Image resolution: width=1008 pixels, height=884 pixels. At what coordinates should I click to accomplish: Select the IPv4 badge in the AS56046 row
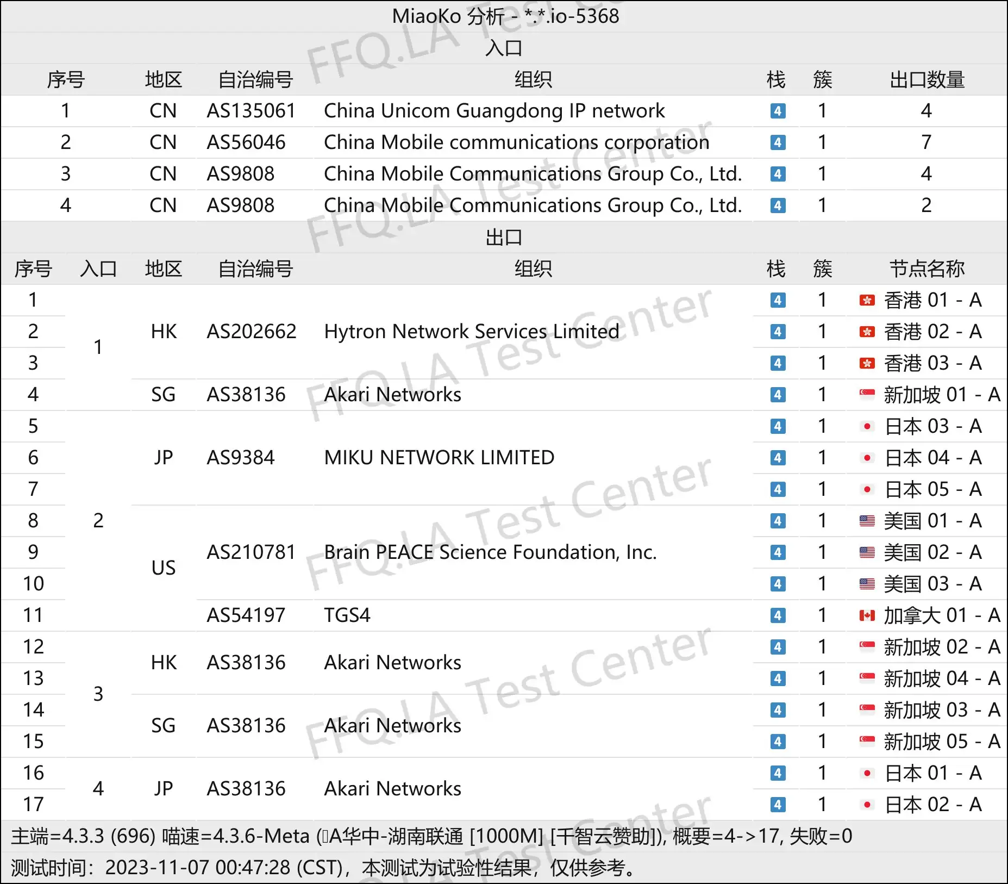778,142
